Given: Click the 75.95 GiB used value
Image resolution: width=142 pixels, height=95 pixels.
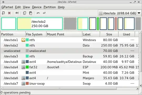Looking at the screenshot, I should point(127,46).
